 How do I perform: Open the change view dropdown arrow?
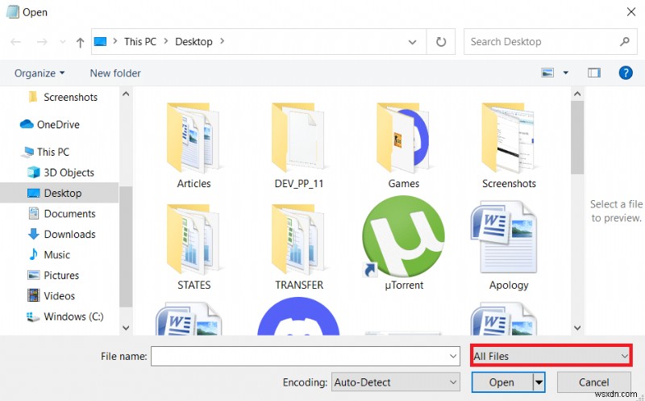click(566, 73)
